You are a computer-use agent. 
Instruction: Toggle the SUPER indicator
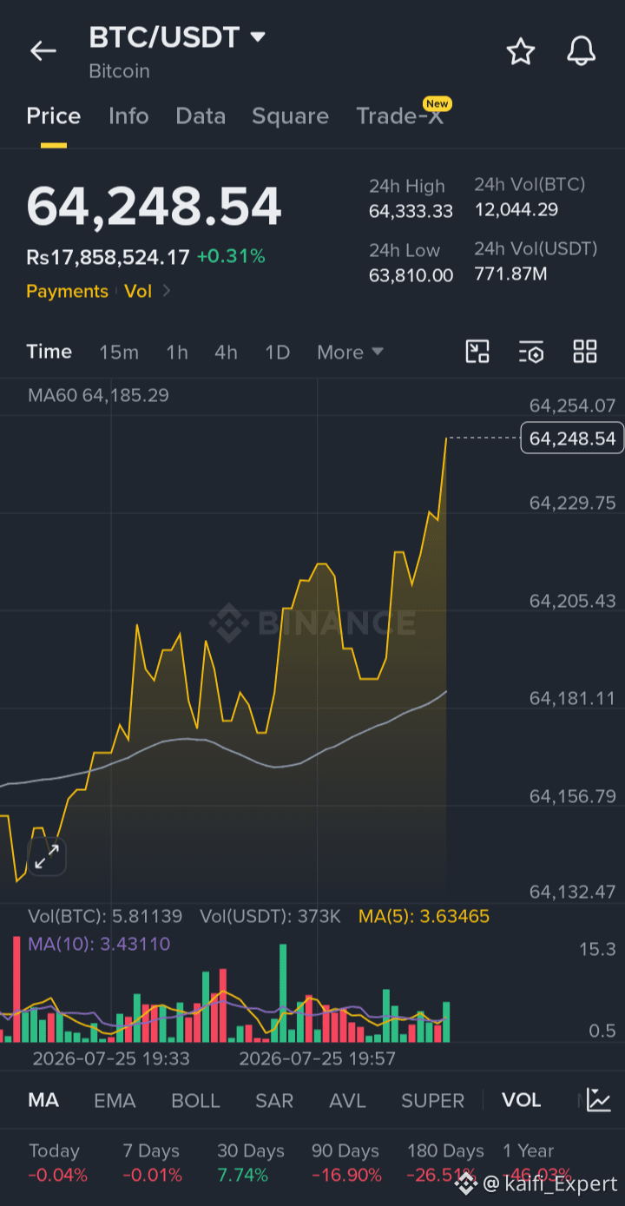click(x=432, y=1100)
